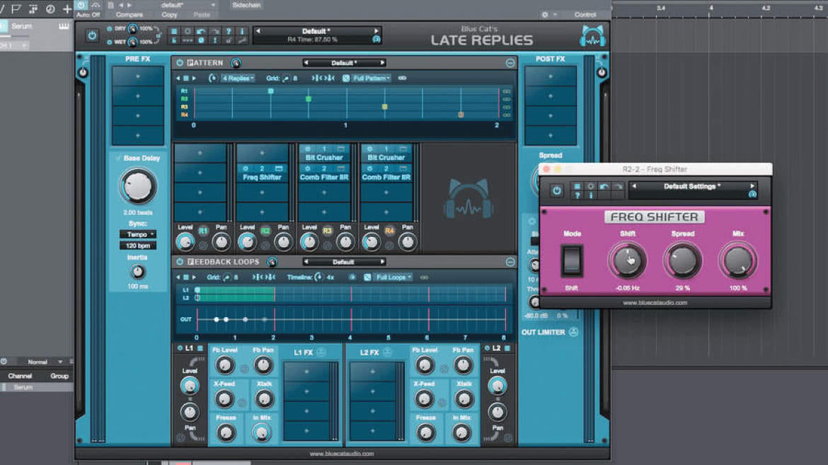The height and width of the screenshot is (465, 828).
Task: Open the 4 Replies dropdown
Action: 238,78
